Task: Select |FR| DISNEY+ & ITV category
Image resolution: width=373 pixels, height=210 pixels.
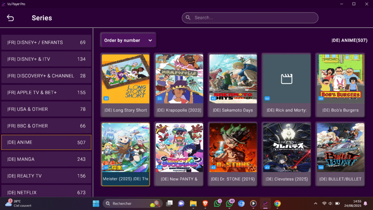Action: coord(46,59)
